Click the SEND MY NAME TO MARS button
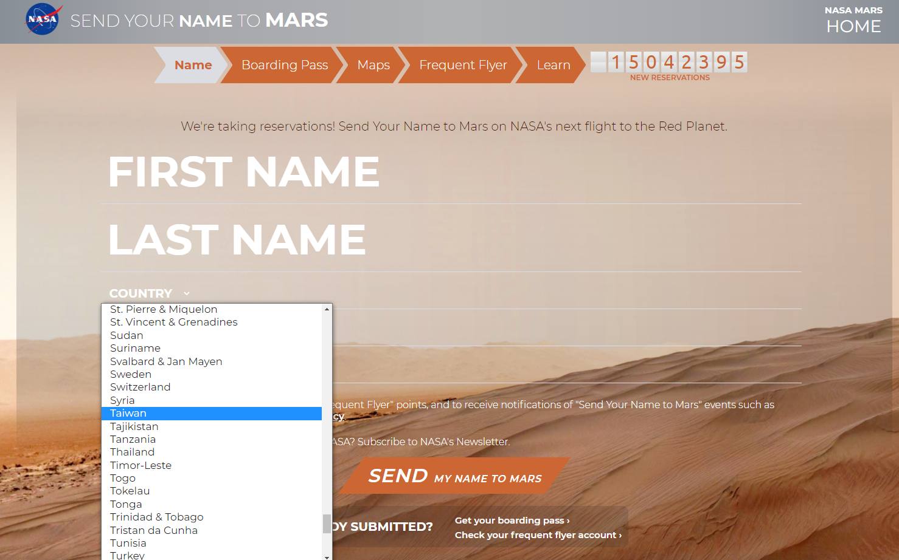The width and height of the screenshot is (899, 560). click(x=455, y=476)
